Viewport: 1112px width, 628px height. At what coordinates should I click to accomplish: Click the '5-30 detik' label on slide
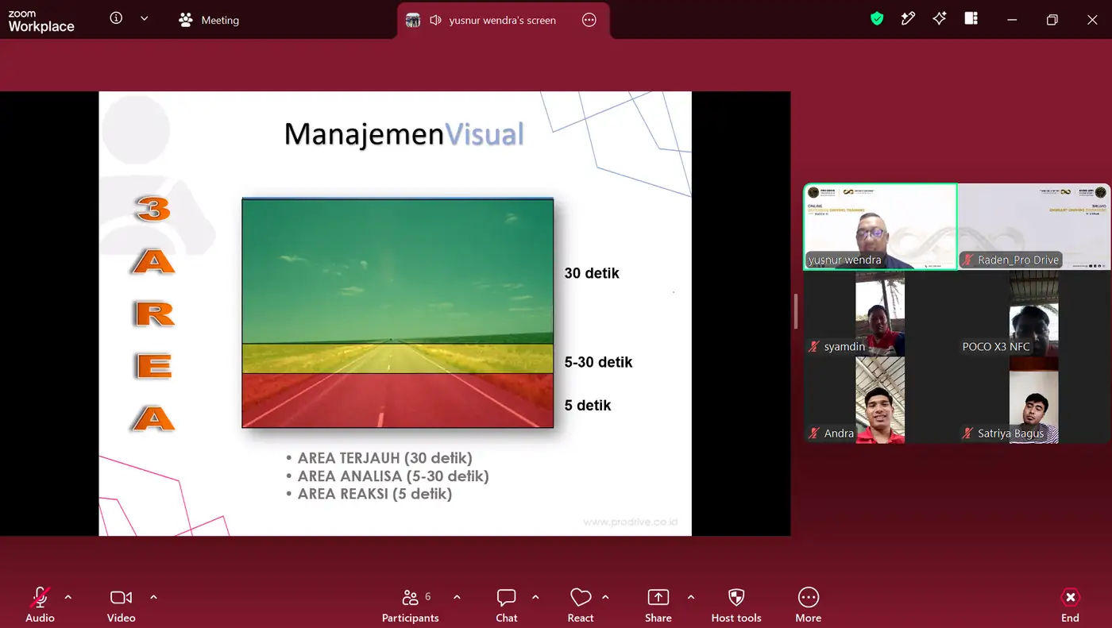(x=598, y=362)
